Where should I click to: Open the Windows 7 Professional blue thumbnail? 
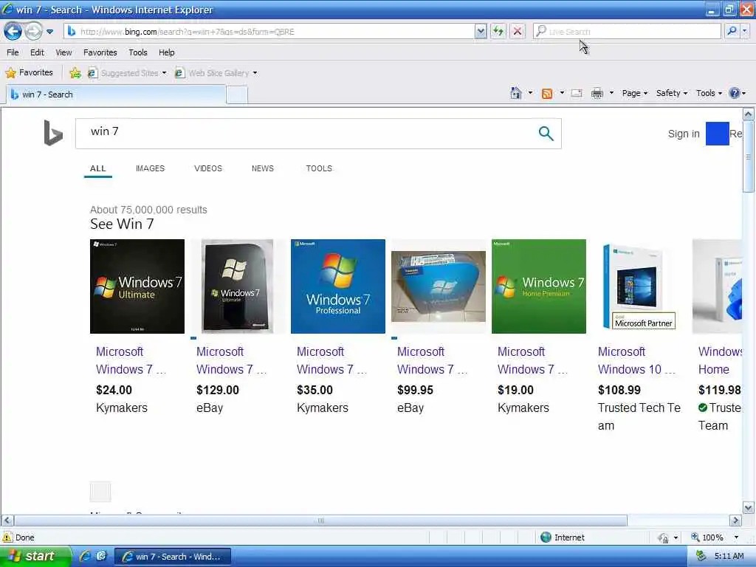[x=338, y=286]
